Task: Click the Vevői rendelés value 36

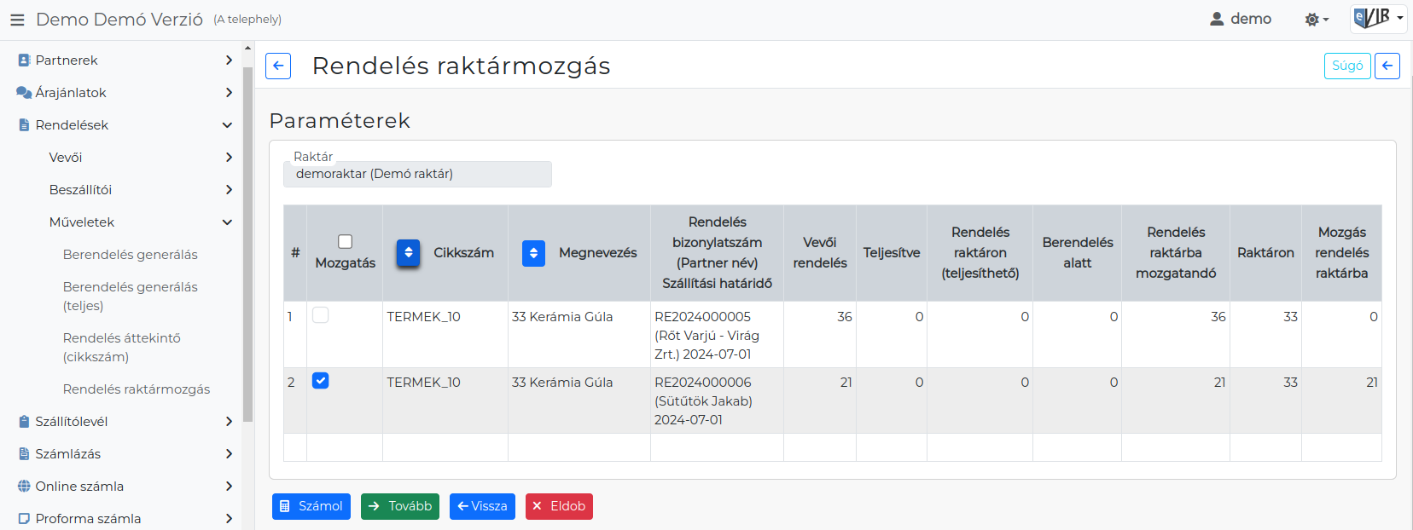Action: pos(845,317)
